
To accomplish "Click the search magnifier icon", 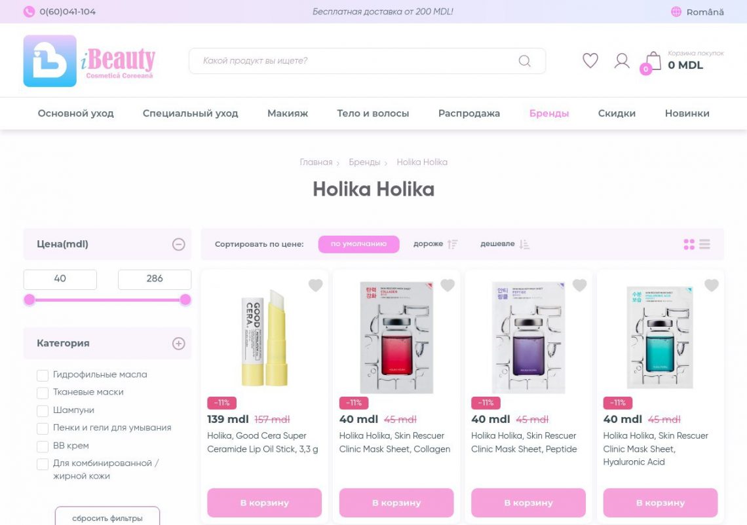I will [x=524, y=61].
